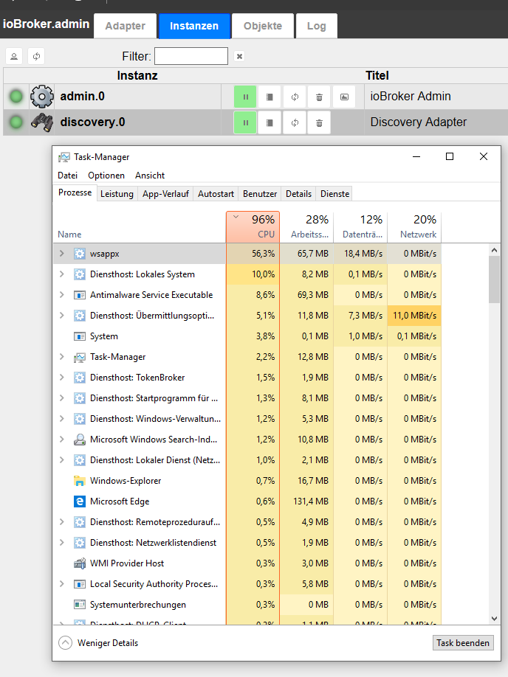Click into the Filter input field
This screenshot has width=508, height=677.
click(191, 56)
